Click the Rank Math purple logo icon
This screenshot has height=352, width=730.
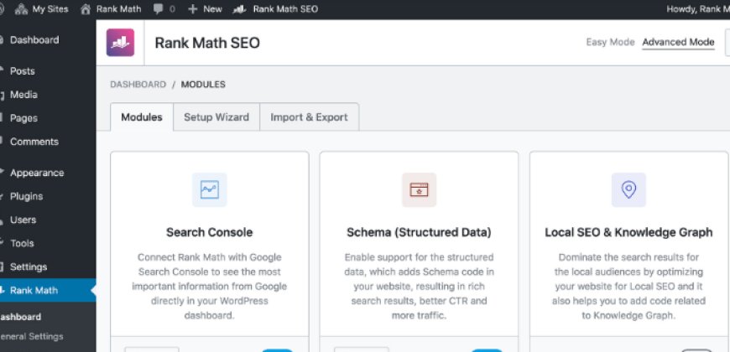[x=120, y=43]
